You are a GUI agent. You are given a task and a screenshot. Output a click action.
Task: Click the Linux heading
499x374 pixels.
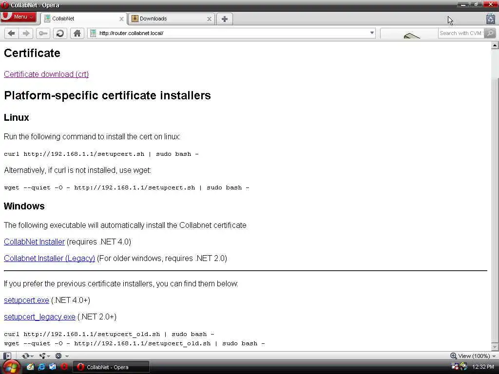tap(17, 117)
